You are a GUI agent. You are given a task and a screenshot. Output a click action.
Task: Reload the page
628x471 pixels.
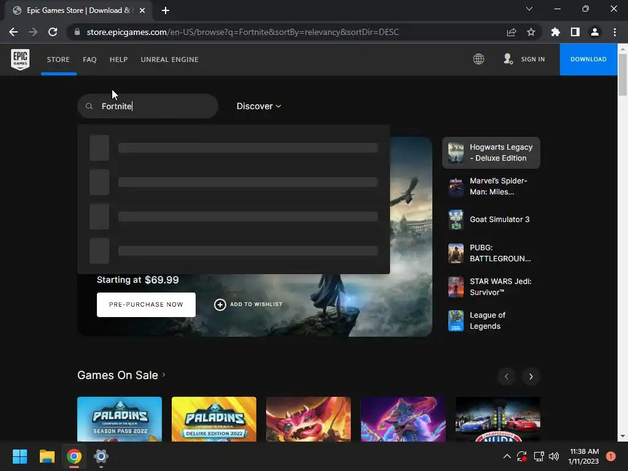[53, 32]
